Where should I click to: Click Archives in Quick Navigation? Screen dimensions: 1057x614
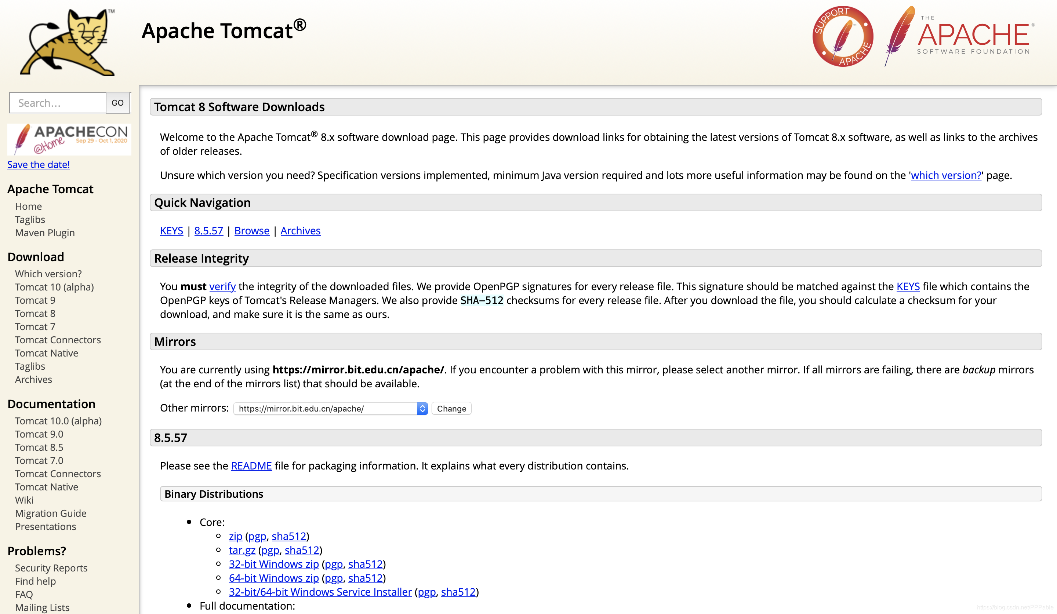[x=300, y=230]
